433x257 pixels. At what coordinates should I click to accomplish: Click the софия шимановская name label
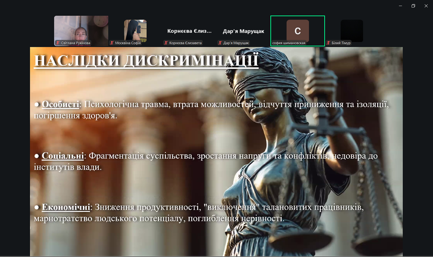(x=289, y=43)
